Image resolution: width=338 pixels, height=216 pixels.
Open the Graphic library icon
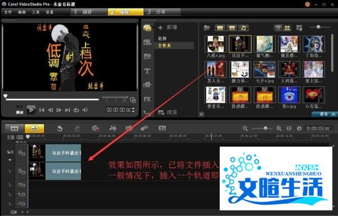147,85
